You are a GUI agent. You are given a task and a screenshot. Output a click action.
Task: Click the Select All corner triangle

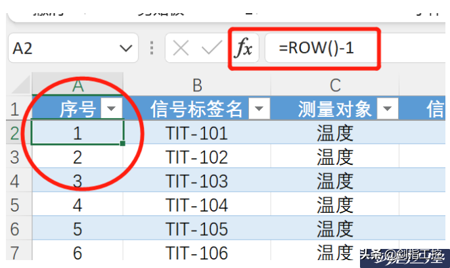point(20,85)
